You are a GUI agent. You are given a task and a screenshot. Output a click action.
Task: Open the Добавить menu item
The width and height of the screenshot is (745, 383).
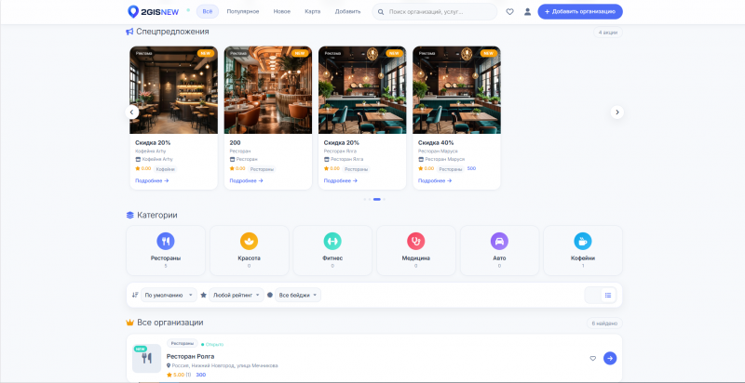tap(347, 11)
